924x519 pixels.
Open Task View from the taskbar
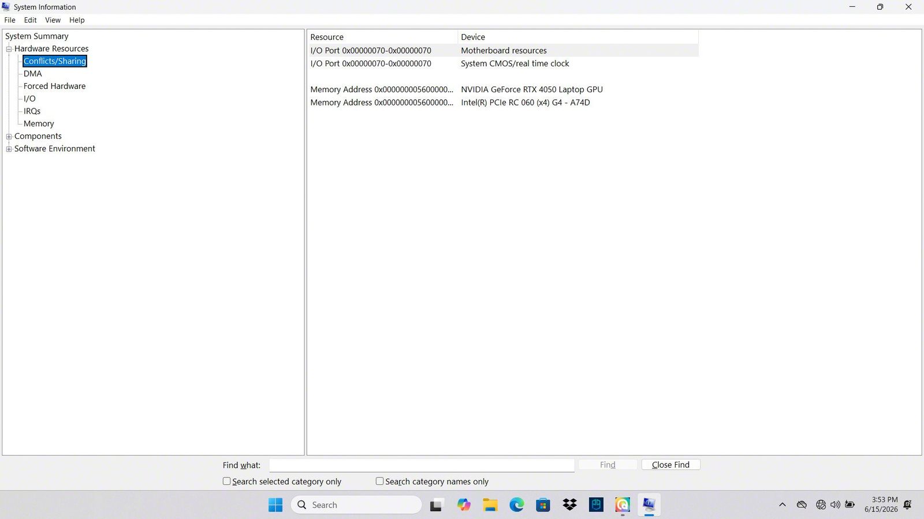coord(436,505)
